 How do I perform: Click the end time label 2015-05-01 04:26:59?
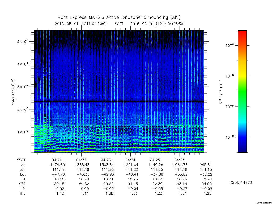(157, 24)
